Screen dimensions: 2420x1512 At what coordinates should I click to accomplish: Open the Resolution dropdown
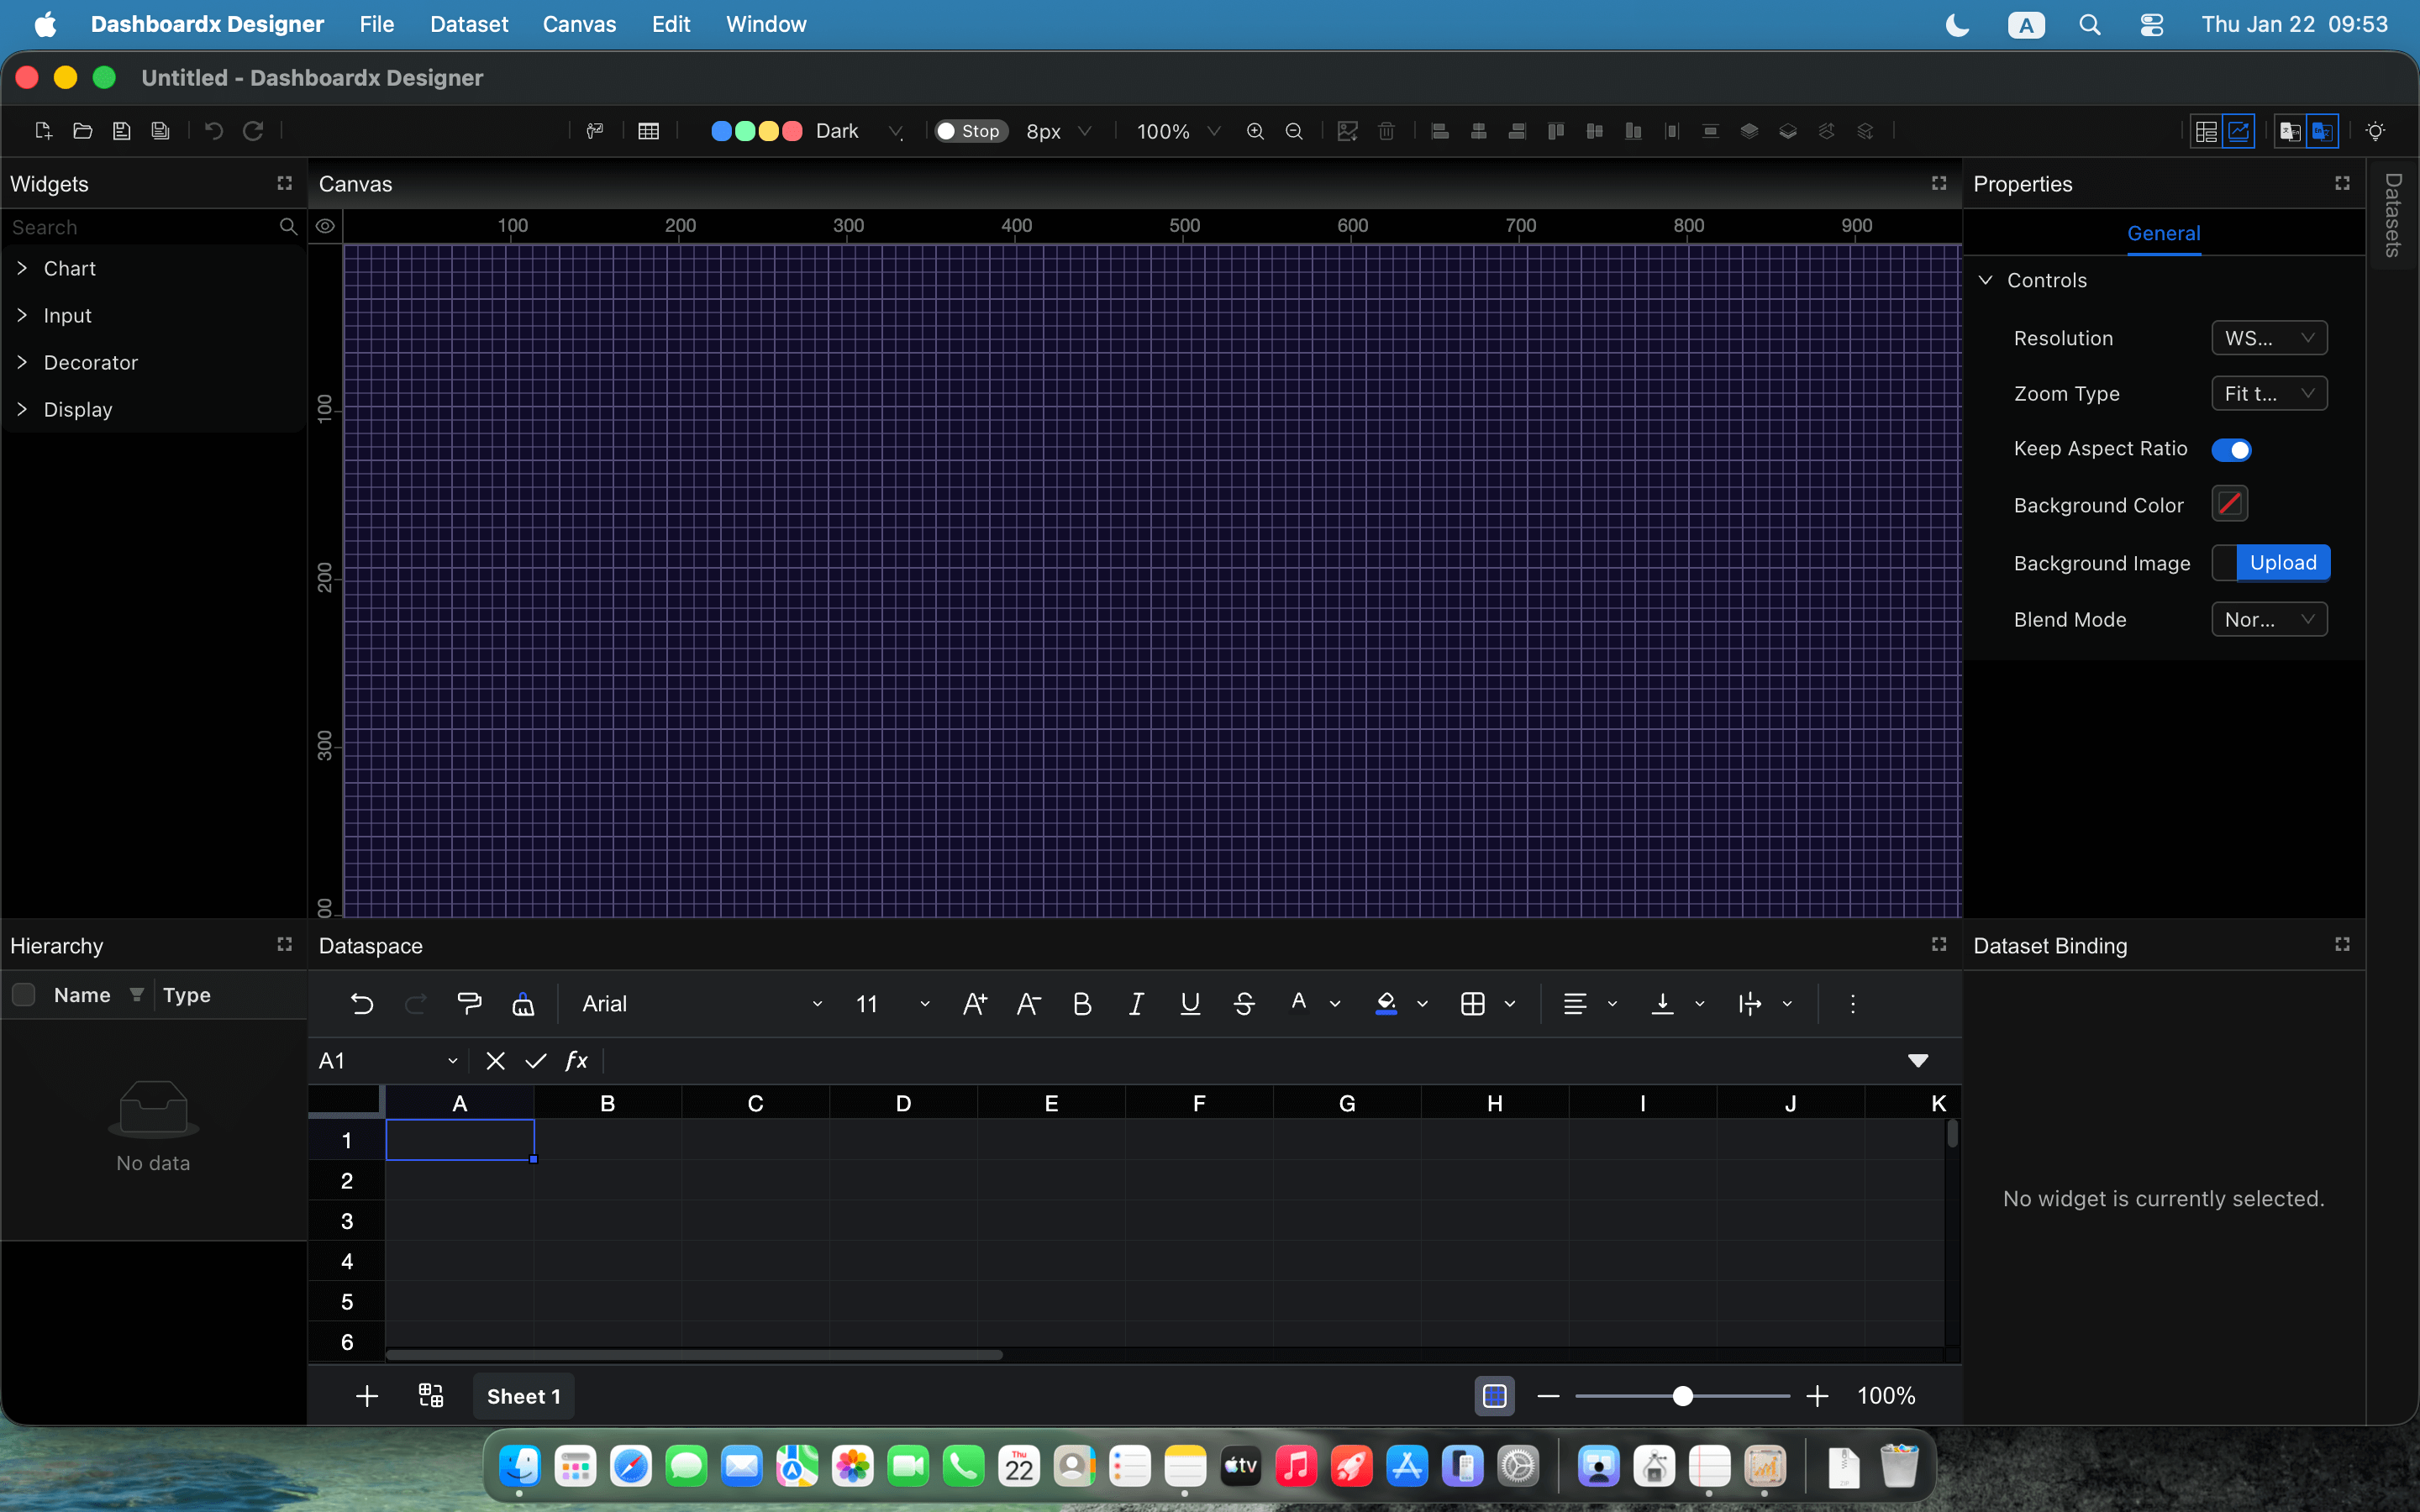point(2269,338)
